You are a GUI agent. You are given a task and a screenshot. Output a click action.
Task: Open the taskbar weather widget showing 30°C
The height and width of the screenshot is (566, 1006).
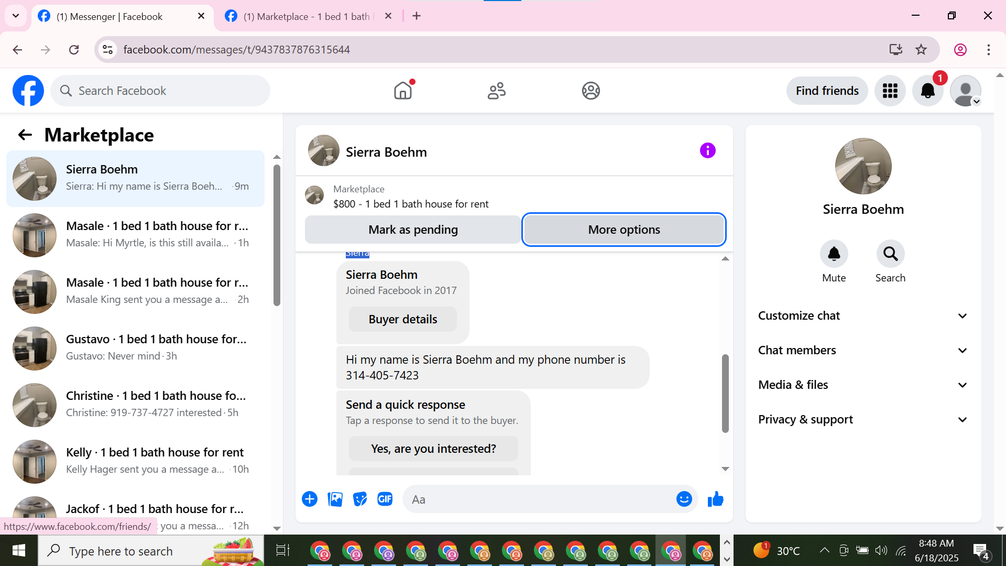[776, 550]
